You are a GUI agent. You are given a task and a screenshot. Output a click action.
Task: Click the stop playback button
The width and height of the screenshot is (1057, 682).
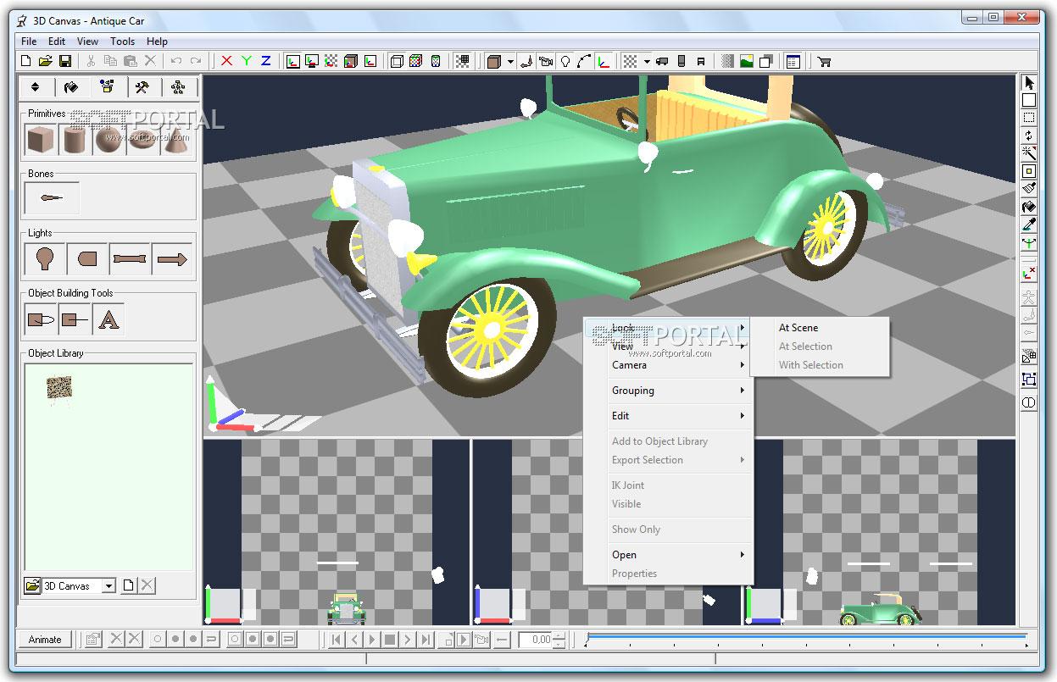[x=390, y=640]
